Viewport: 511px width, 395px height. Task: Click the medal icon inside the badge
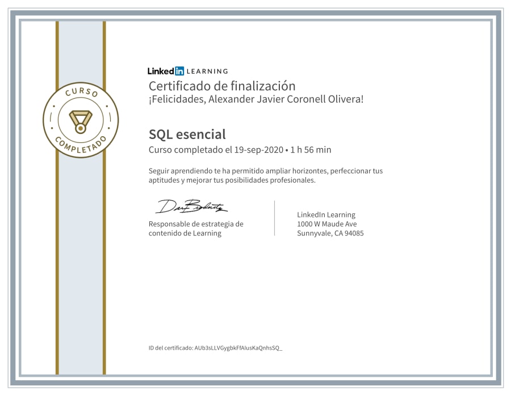81,120
